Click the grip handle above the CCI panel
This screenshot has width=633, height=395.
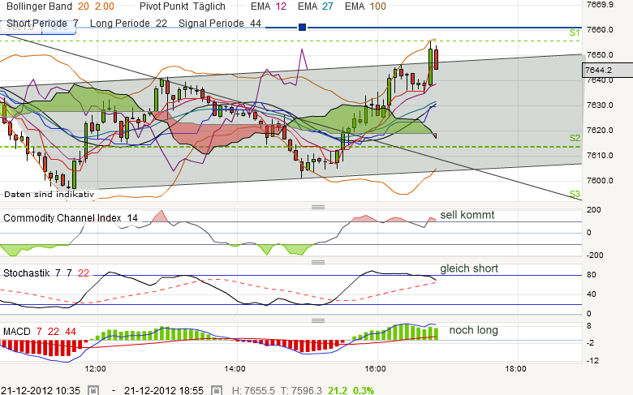tap(318, 207)
